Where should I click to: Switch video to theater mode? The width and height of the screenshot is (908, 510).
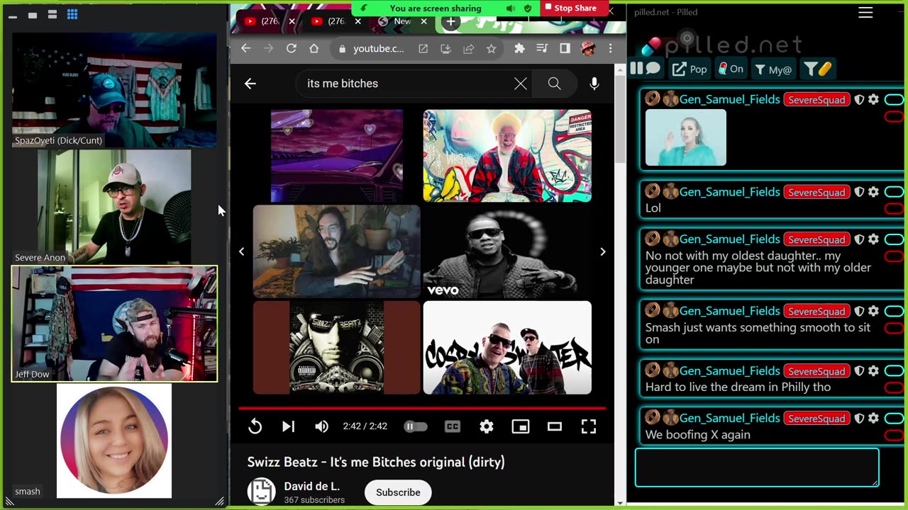[555, 426]
